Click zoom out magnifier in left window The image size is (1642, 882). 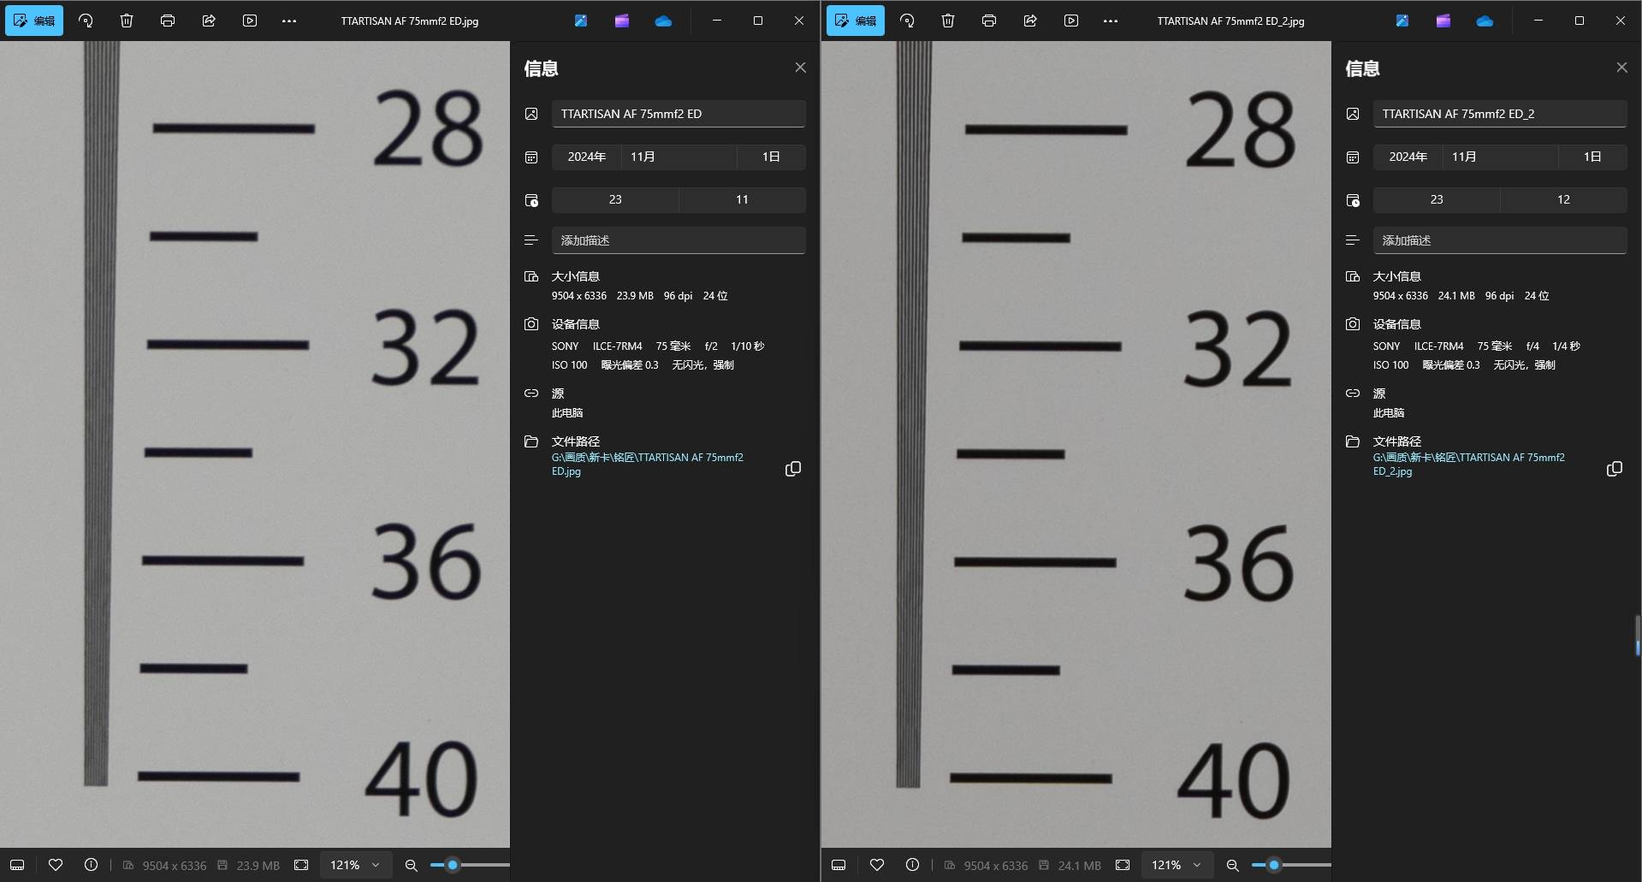point(411,865)
